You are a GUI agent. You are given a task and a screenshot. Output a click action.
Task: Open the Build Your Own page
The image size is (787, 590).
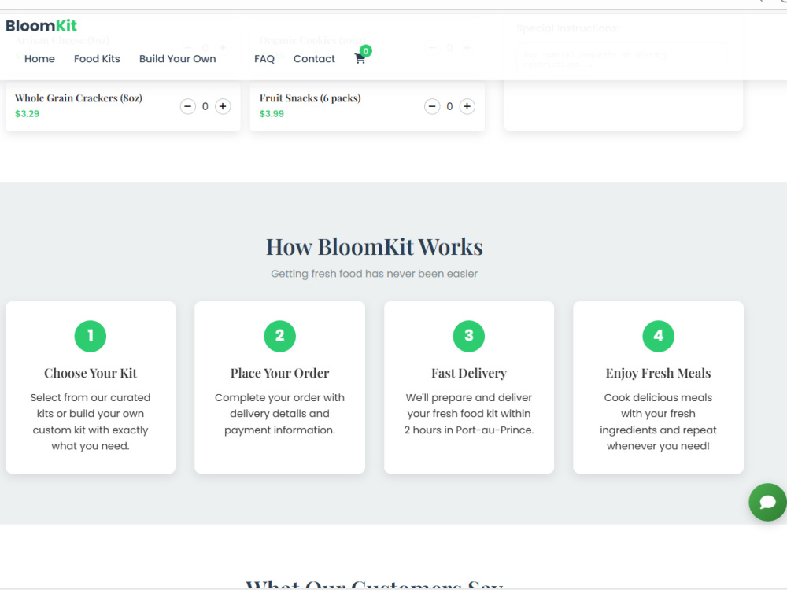tap(177, 59)
